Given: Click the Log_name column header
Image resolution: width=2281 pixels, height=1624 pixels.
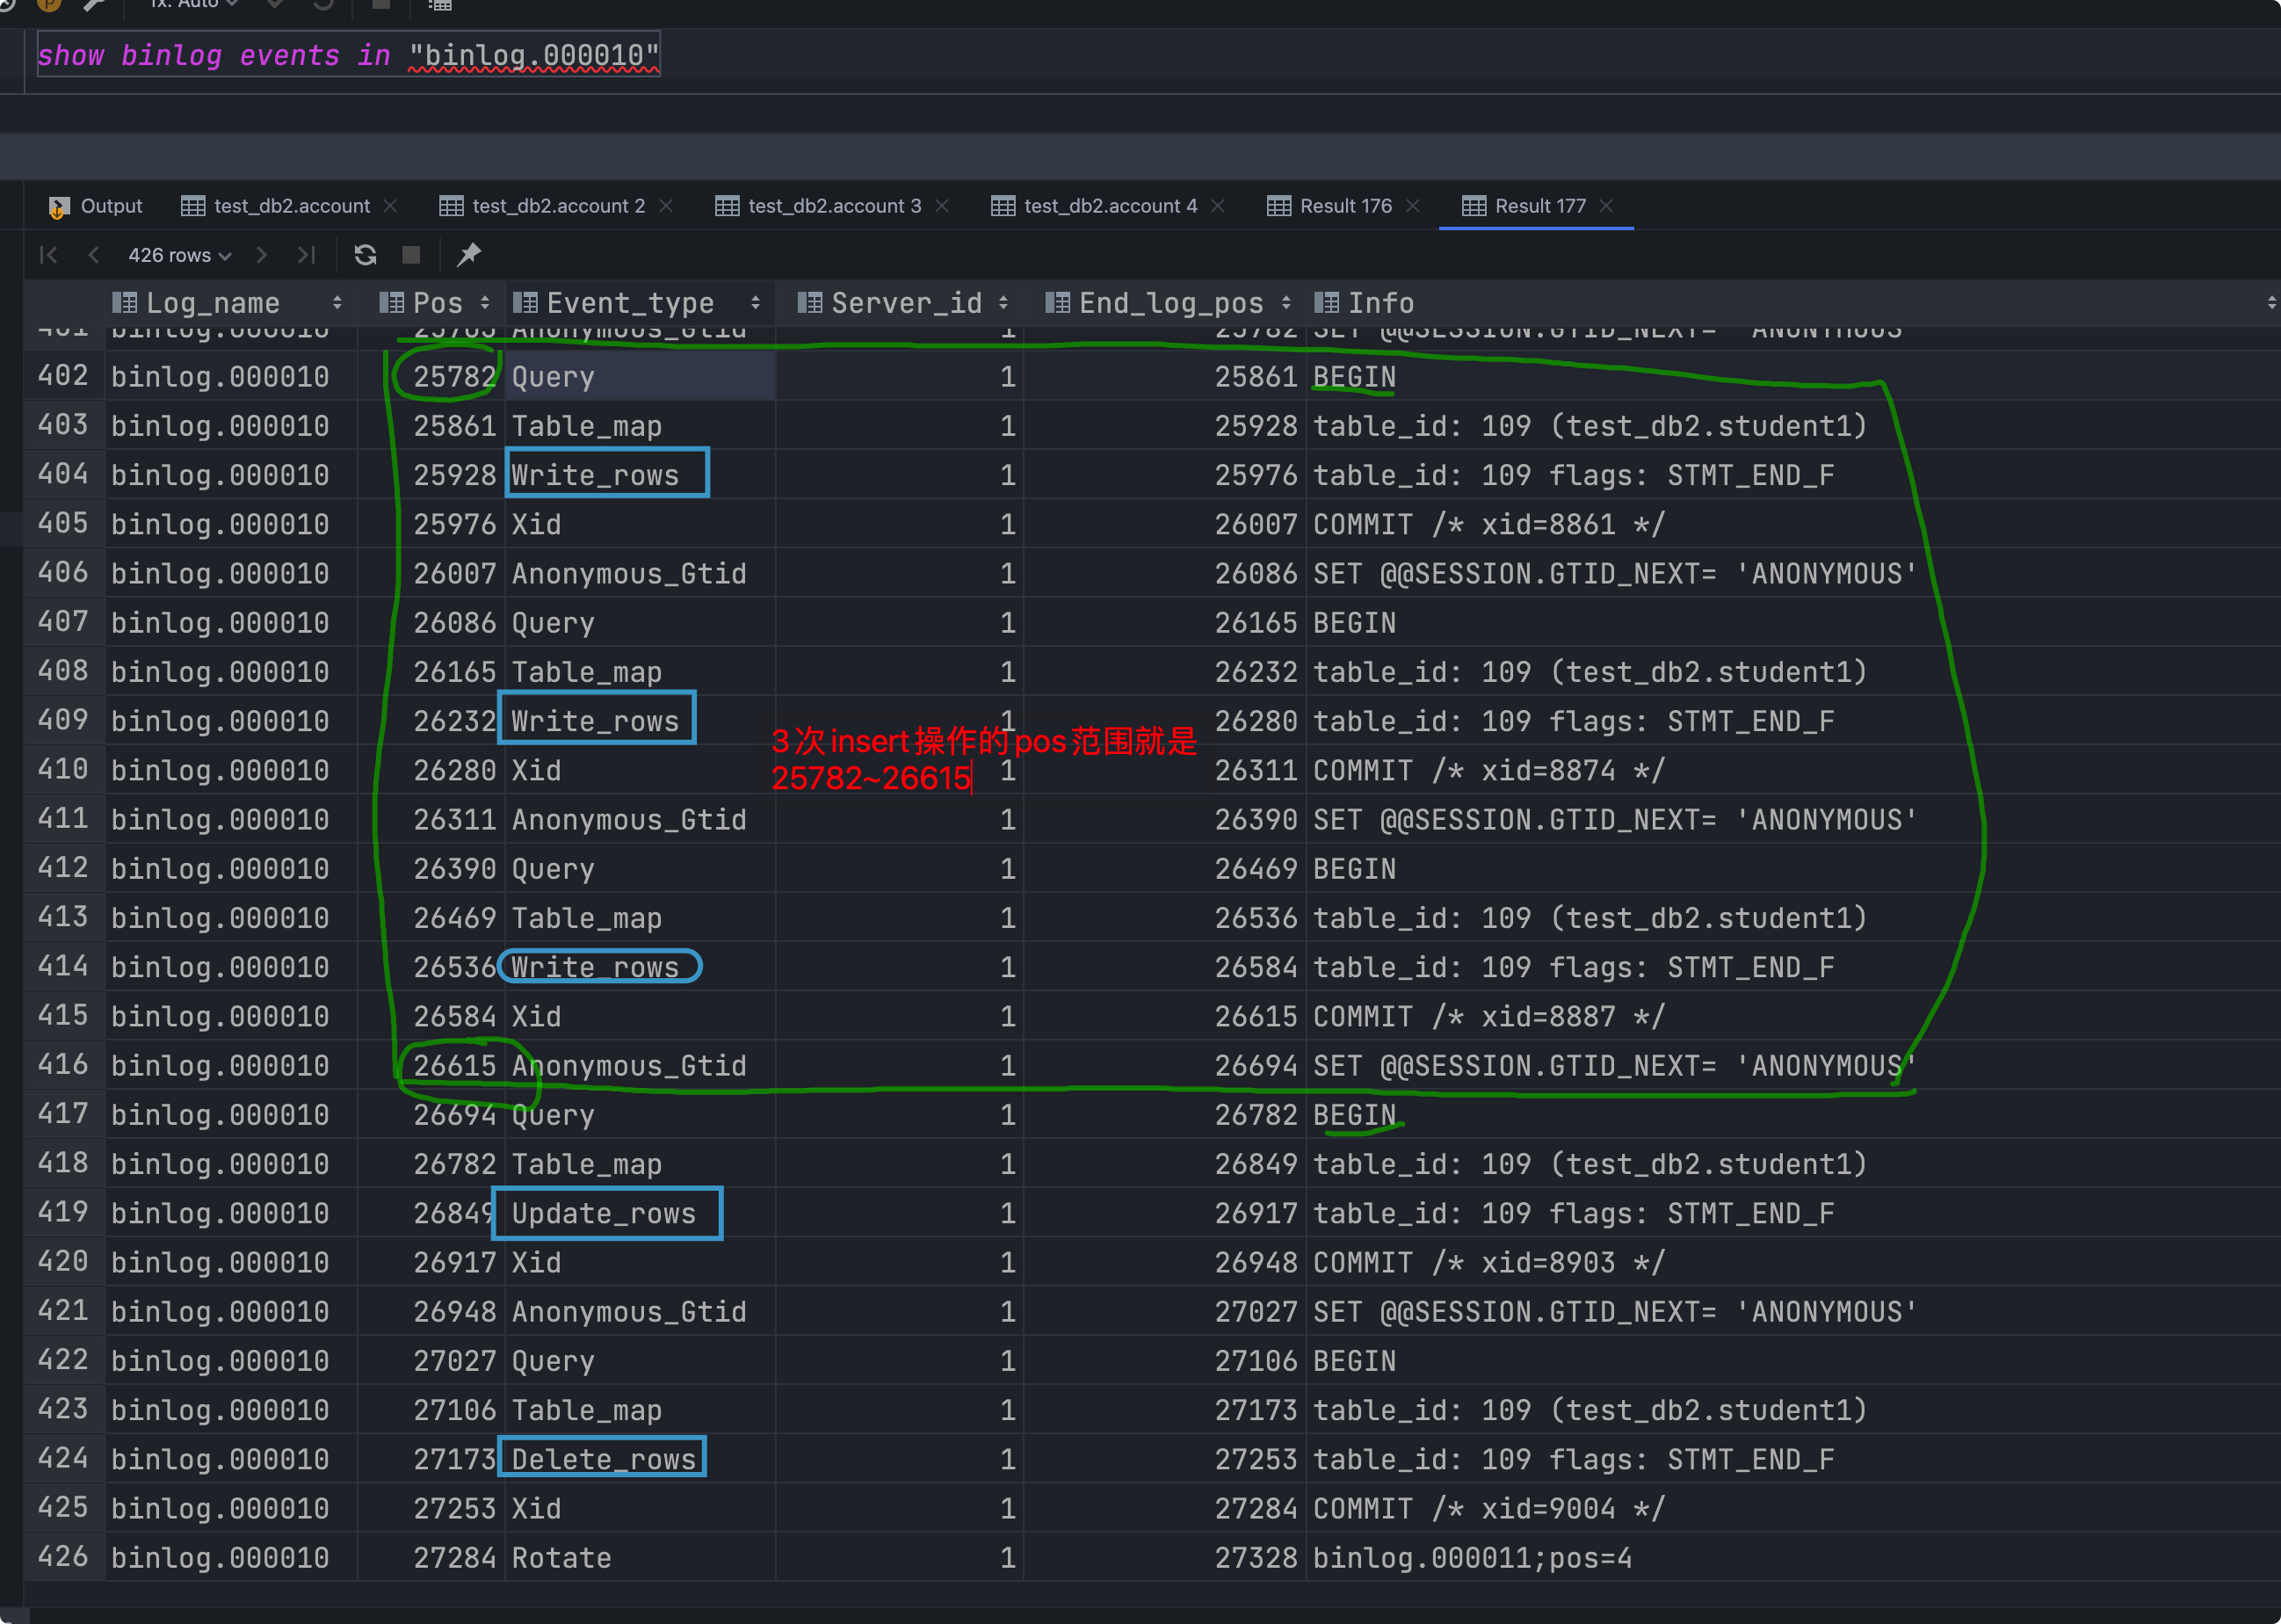Looking at the screenshot, I should pos(212,303).
